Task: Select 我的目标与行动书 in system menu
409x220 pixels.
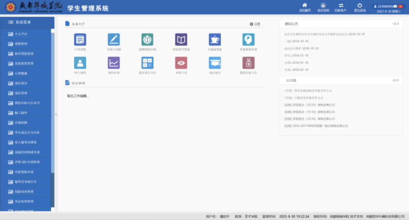Action: click(26, 103)
